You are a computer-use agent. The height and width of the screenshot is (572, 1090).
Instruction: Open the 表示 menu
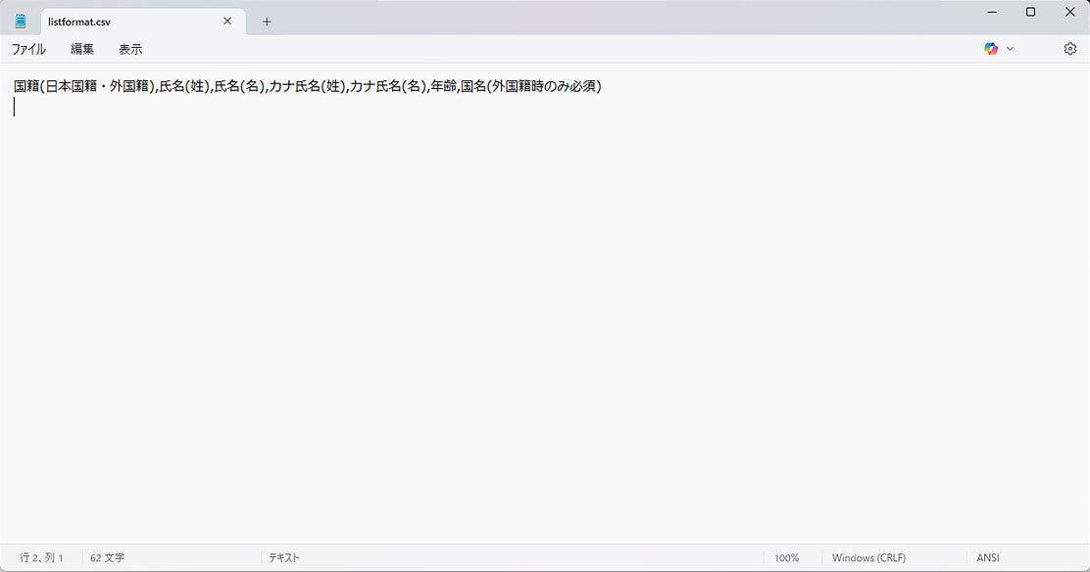coord(129,49)
